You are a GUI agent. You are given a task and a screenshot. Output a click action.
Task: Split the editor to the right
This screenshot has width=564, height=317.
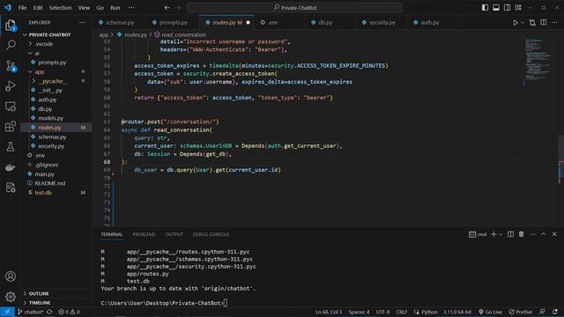pos(544,23)
